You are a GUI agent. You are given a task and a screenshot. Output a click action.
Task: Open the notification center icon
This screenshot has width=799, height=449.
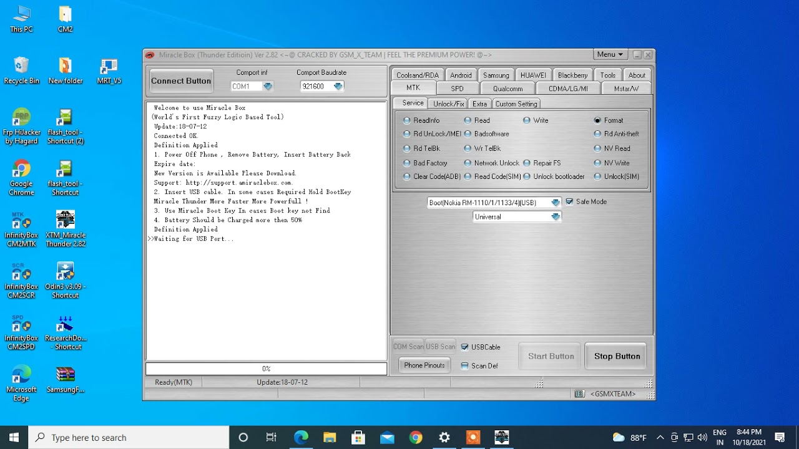point(780,437)
